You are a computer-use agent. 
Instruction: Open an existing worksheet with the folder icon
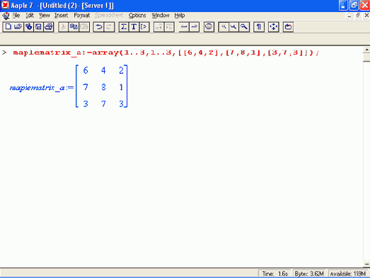click(18, 27)
